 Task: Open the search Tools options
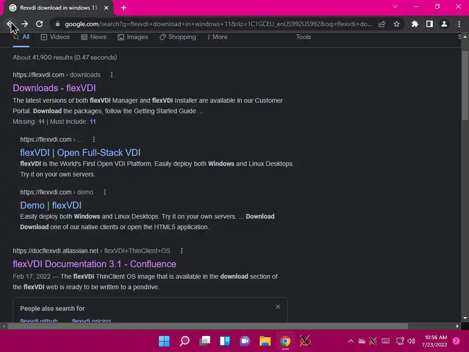click(303, 37)
